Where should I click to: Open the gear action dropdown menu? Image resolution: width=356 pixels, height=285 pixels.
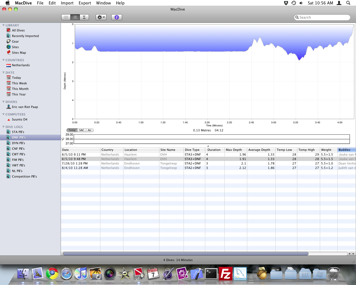click(x=101, y=17)
